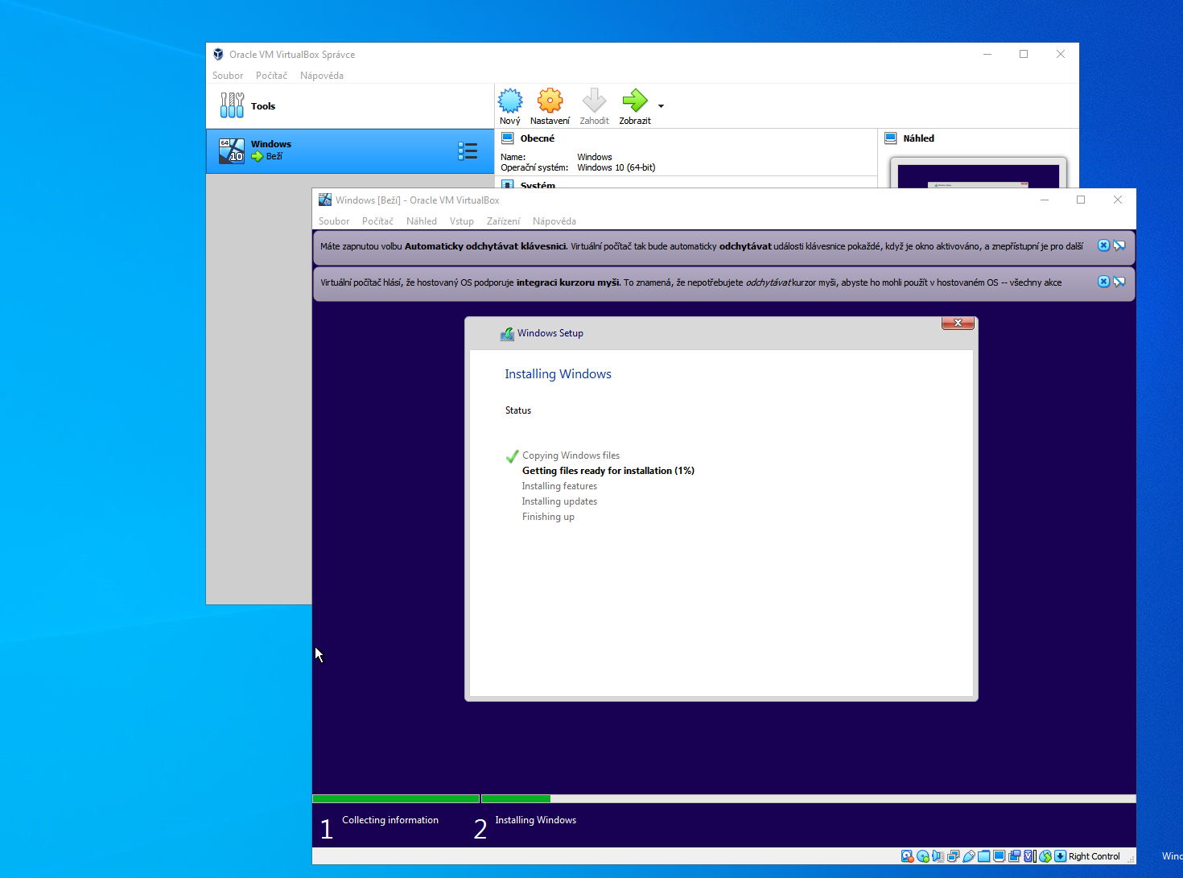Click the VM preview thumbnail in Náhled
The image size is (1183, 878).
(x=979, y=175)
